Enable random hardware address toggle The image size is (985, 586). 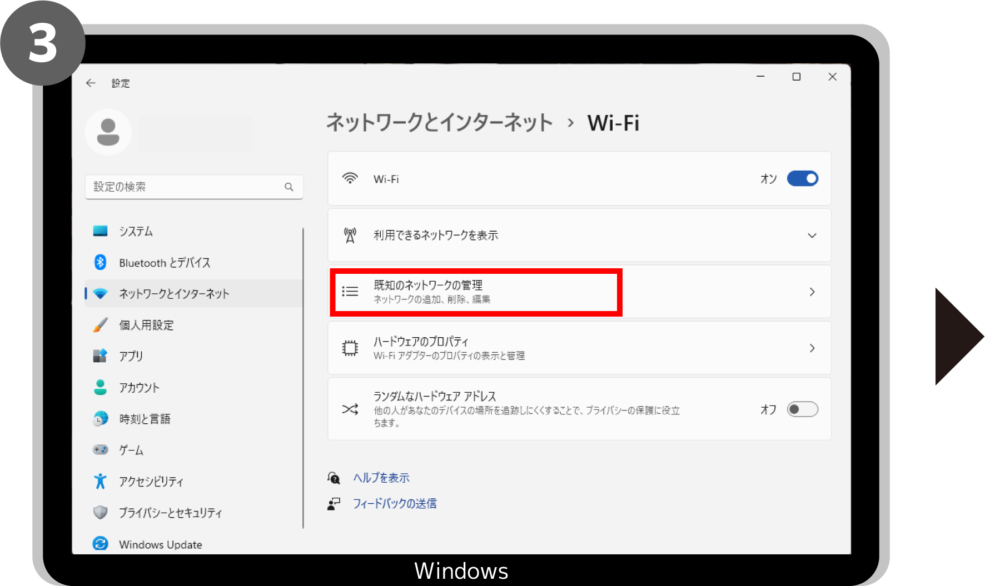[x=802, y=410]
